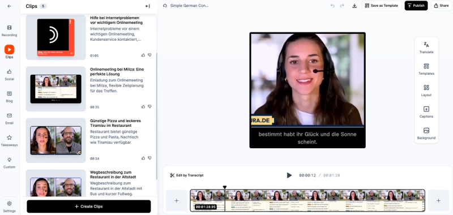Click the Publish button
Image resolution: width=453 pixels, height=215 pixels.
click(x=416, y=6)
